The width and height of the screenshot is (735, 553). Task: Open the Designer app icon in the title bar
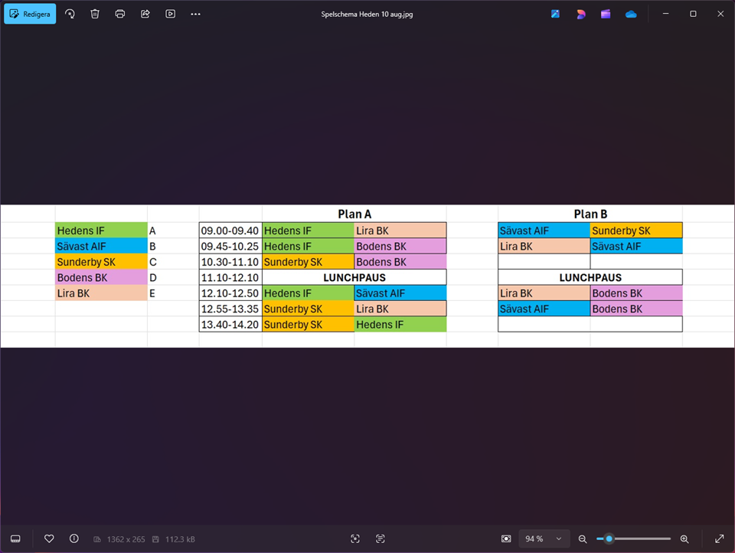pyautogui.click(x=580, y=14)
